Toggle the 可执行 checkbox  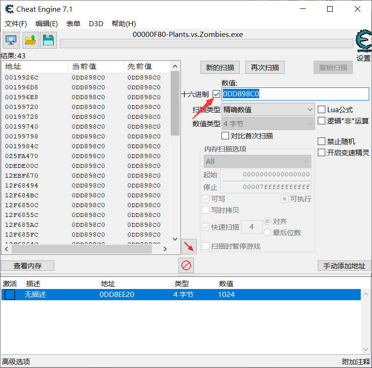click(285, 199)
